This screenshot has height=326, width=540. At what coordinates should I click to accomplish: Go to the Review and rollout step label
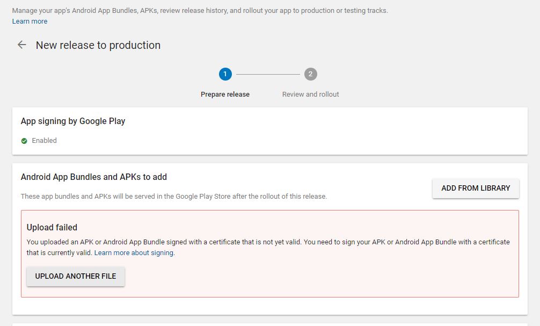click(x=310, y=95)
